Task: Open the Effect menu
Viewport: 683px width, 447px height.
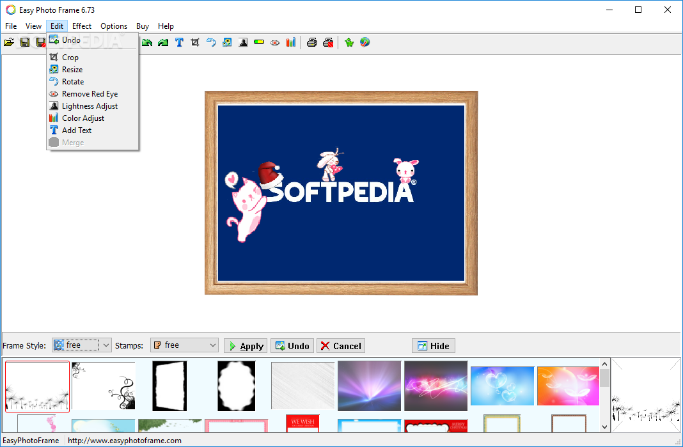Action: coord(82,26)
